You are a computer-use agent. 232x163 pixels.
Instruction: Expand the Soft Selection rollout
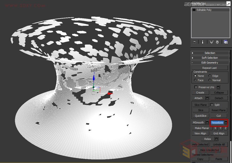pyautogui.click(x=210, y=58)
